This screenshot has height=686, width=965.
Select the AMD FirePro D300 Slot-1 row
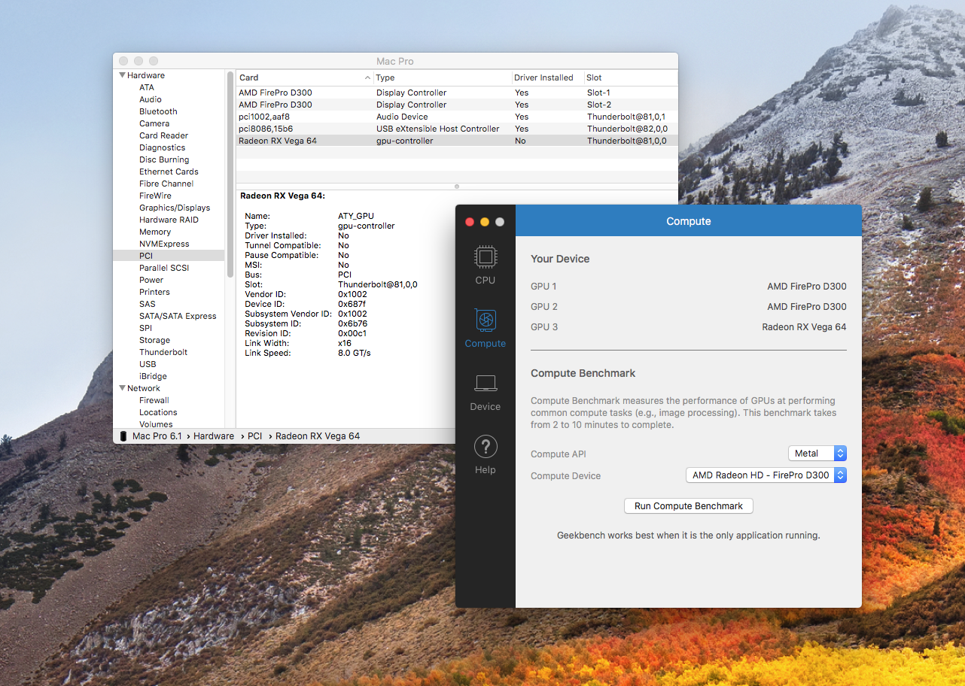(457, 93)
